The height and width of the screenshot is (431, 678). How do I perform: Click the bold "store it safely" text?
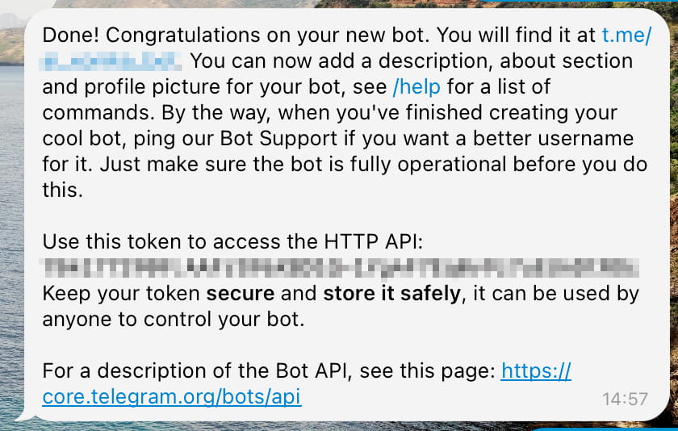[x=393, y=293]
